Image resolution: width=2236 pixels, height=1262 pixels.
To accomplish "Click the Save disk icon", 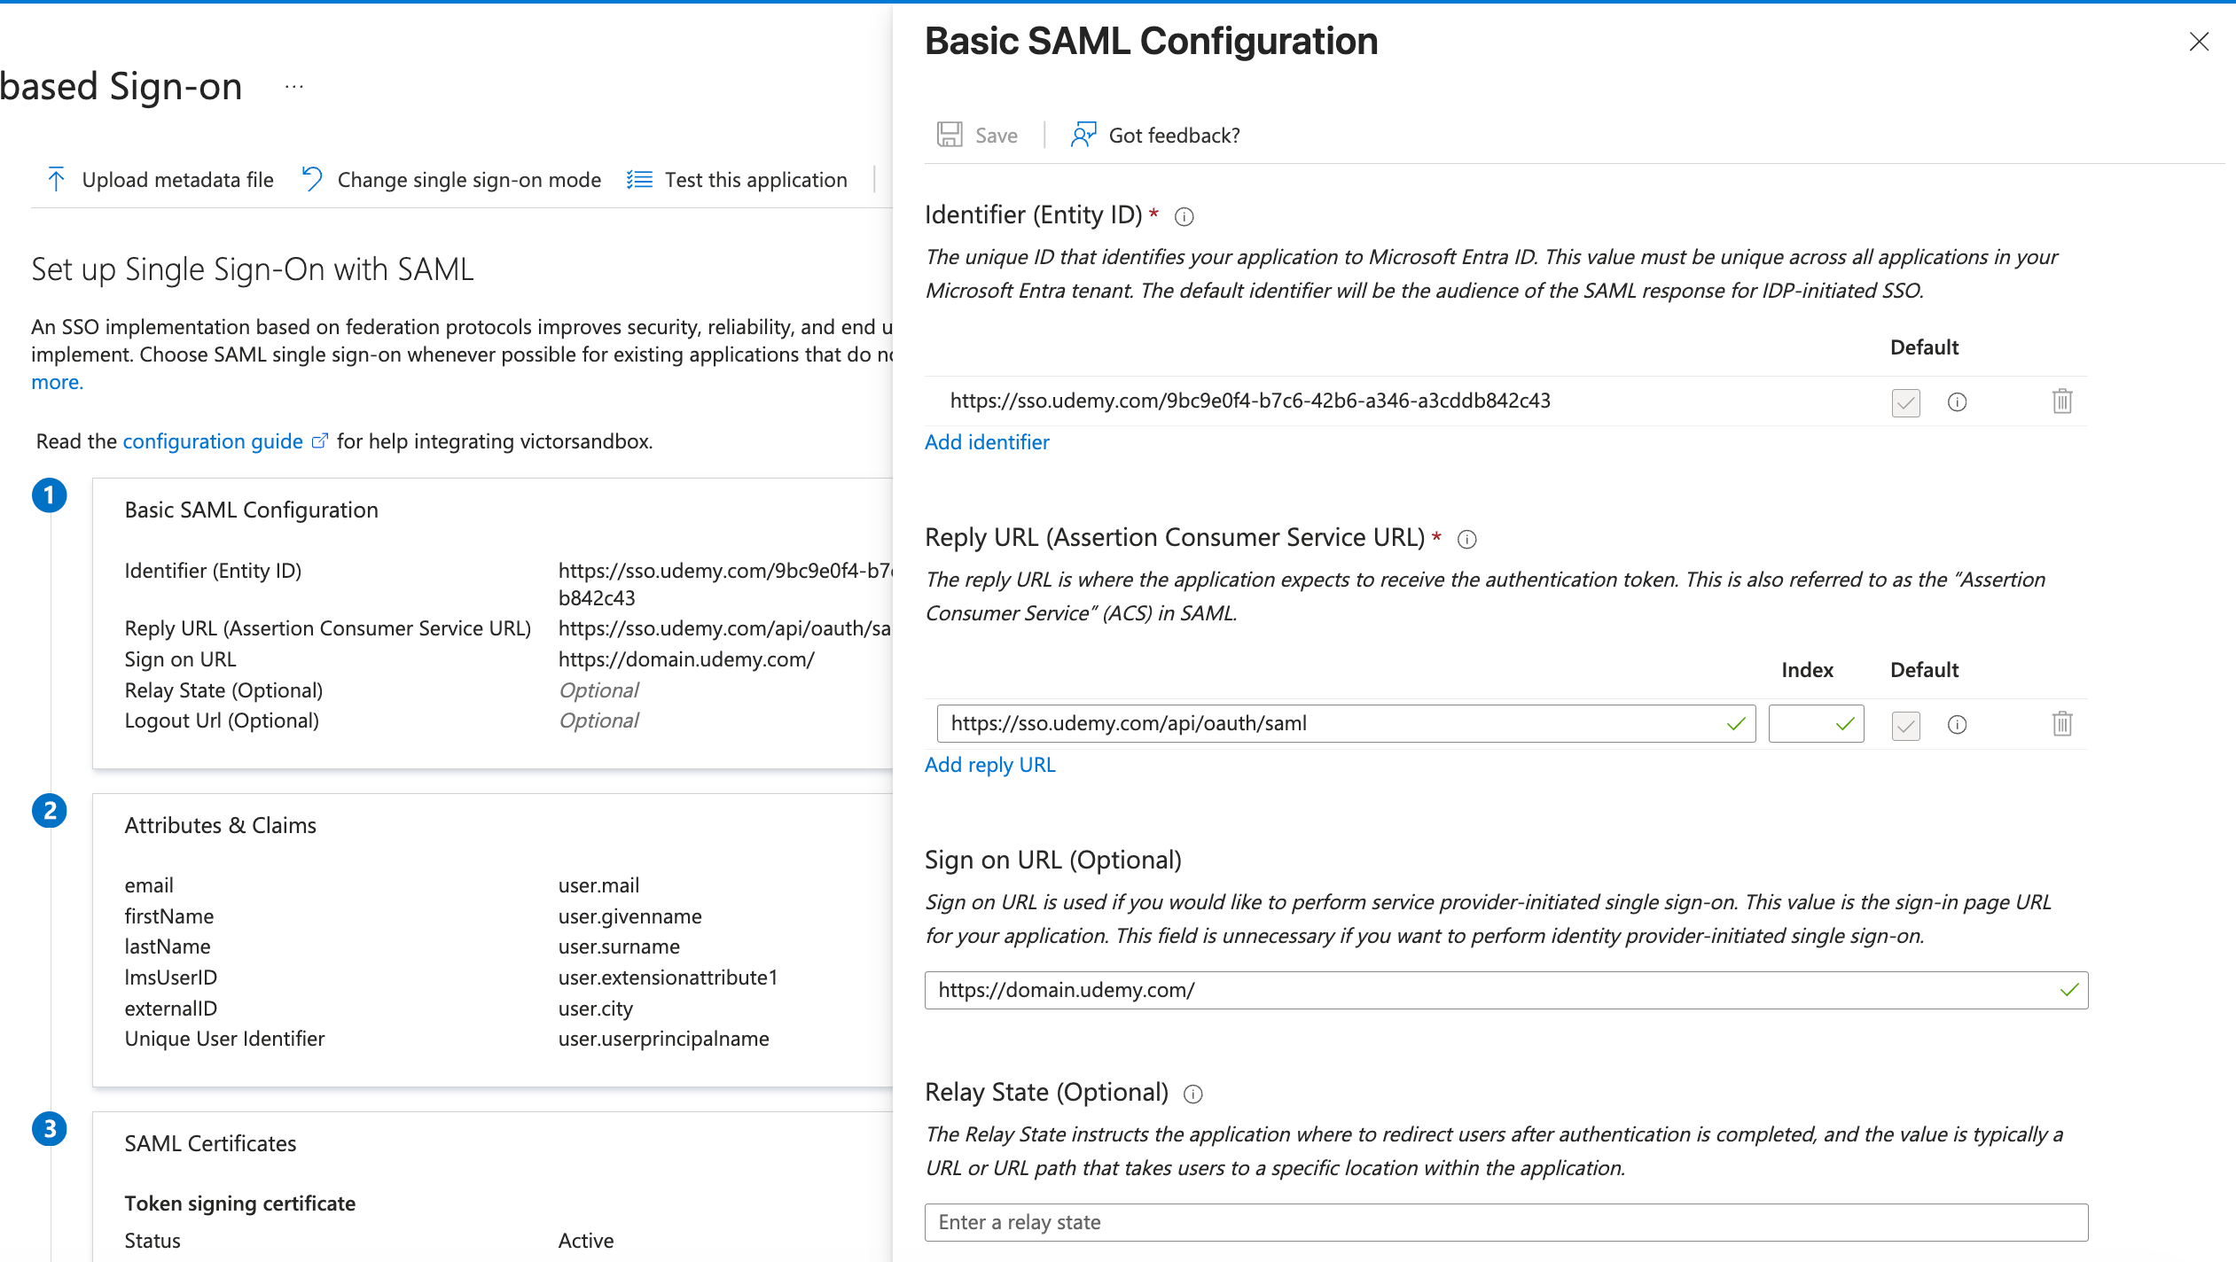I will click(950, 135).
